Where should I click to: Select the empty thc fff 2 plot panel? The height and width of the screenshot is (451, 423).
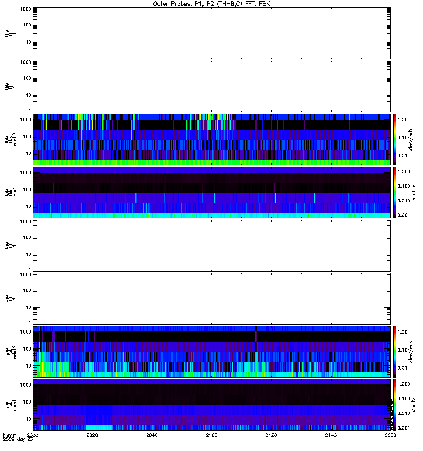pyautogui.click(x=212, y=299)
